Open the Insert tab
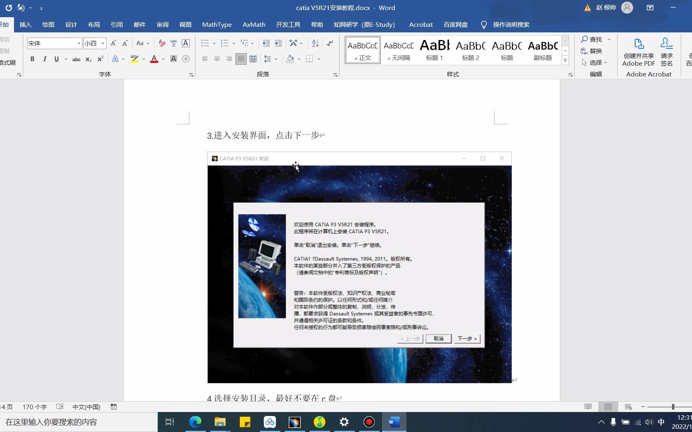The height and width of the screenshot is (432, 692). [x=25, y=24]
